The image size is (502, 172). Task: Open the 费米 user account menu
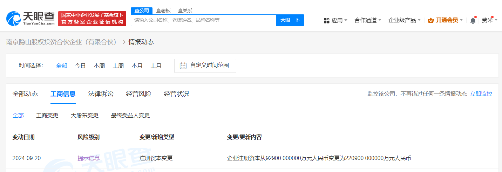[x=489, y=20]
